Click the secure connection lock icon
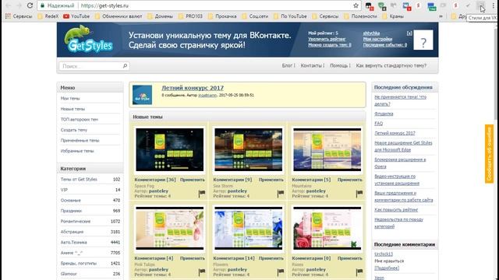 [42, 5]
